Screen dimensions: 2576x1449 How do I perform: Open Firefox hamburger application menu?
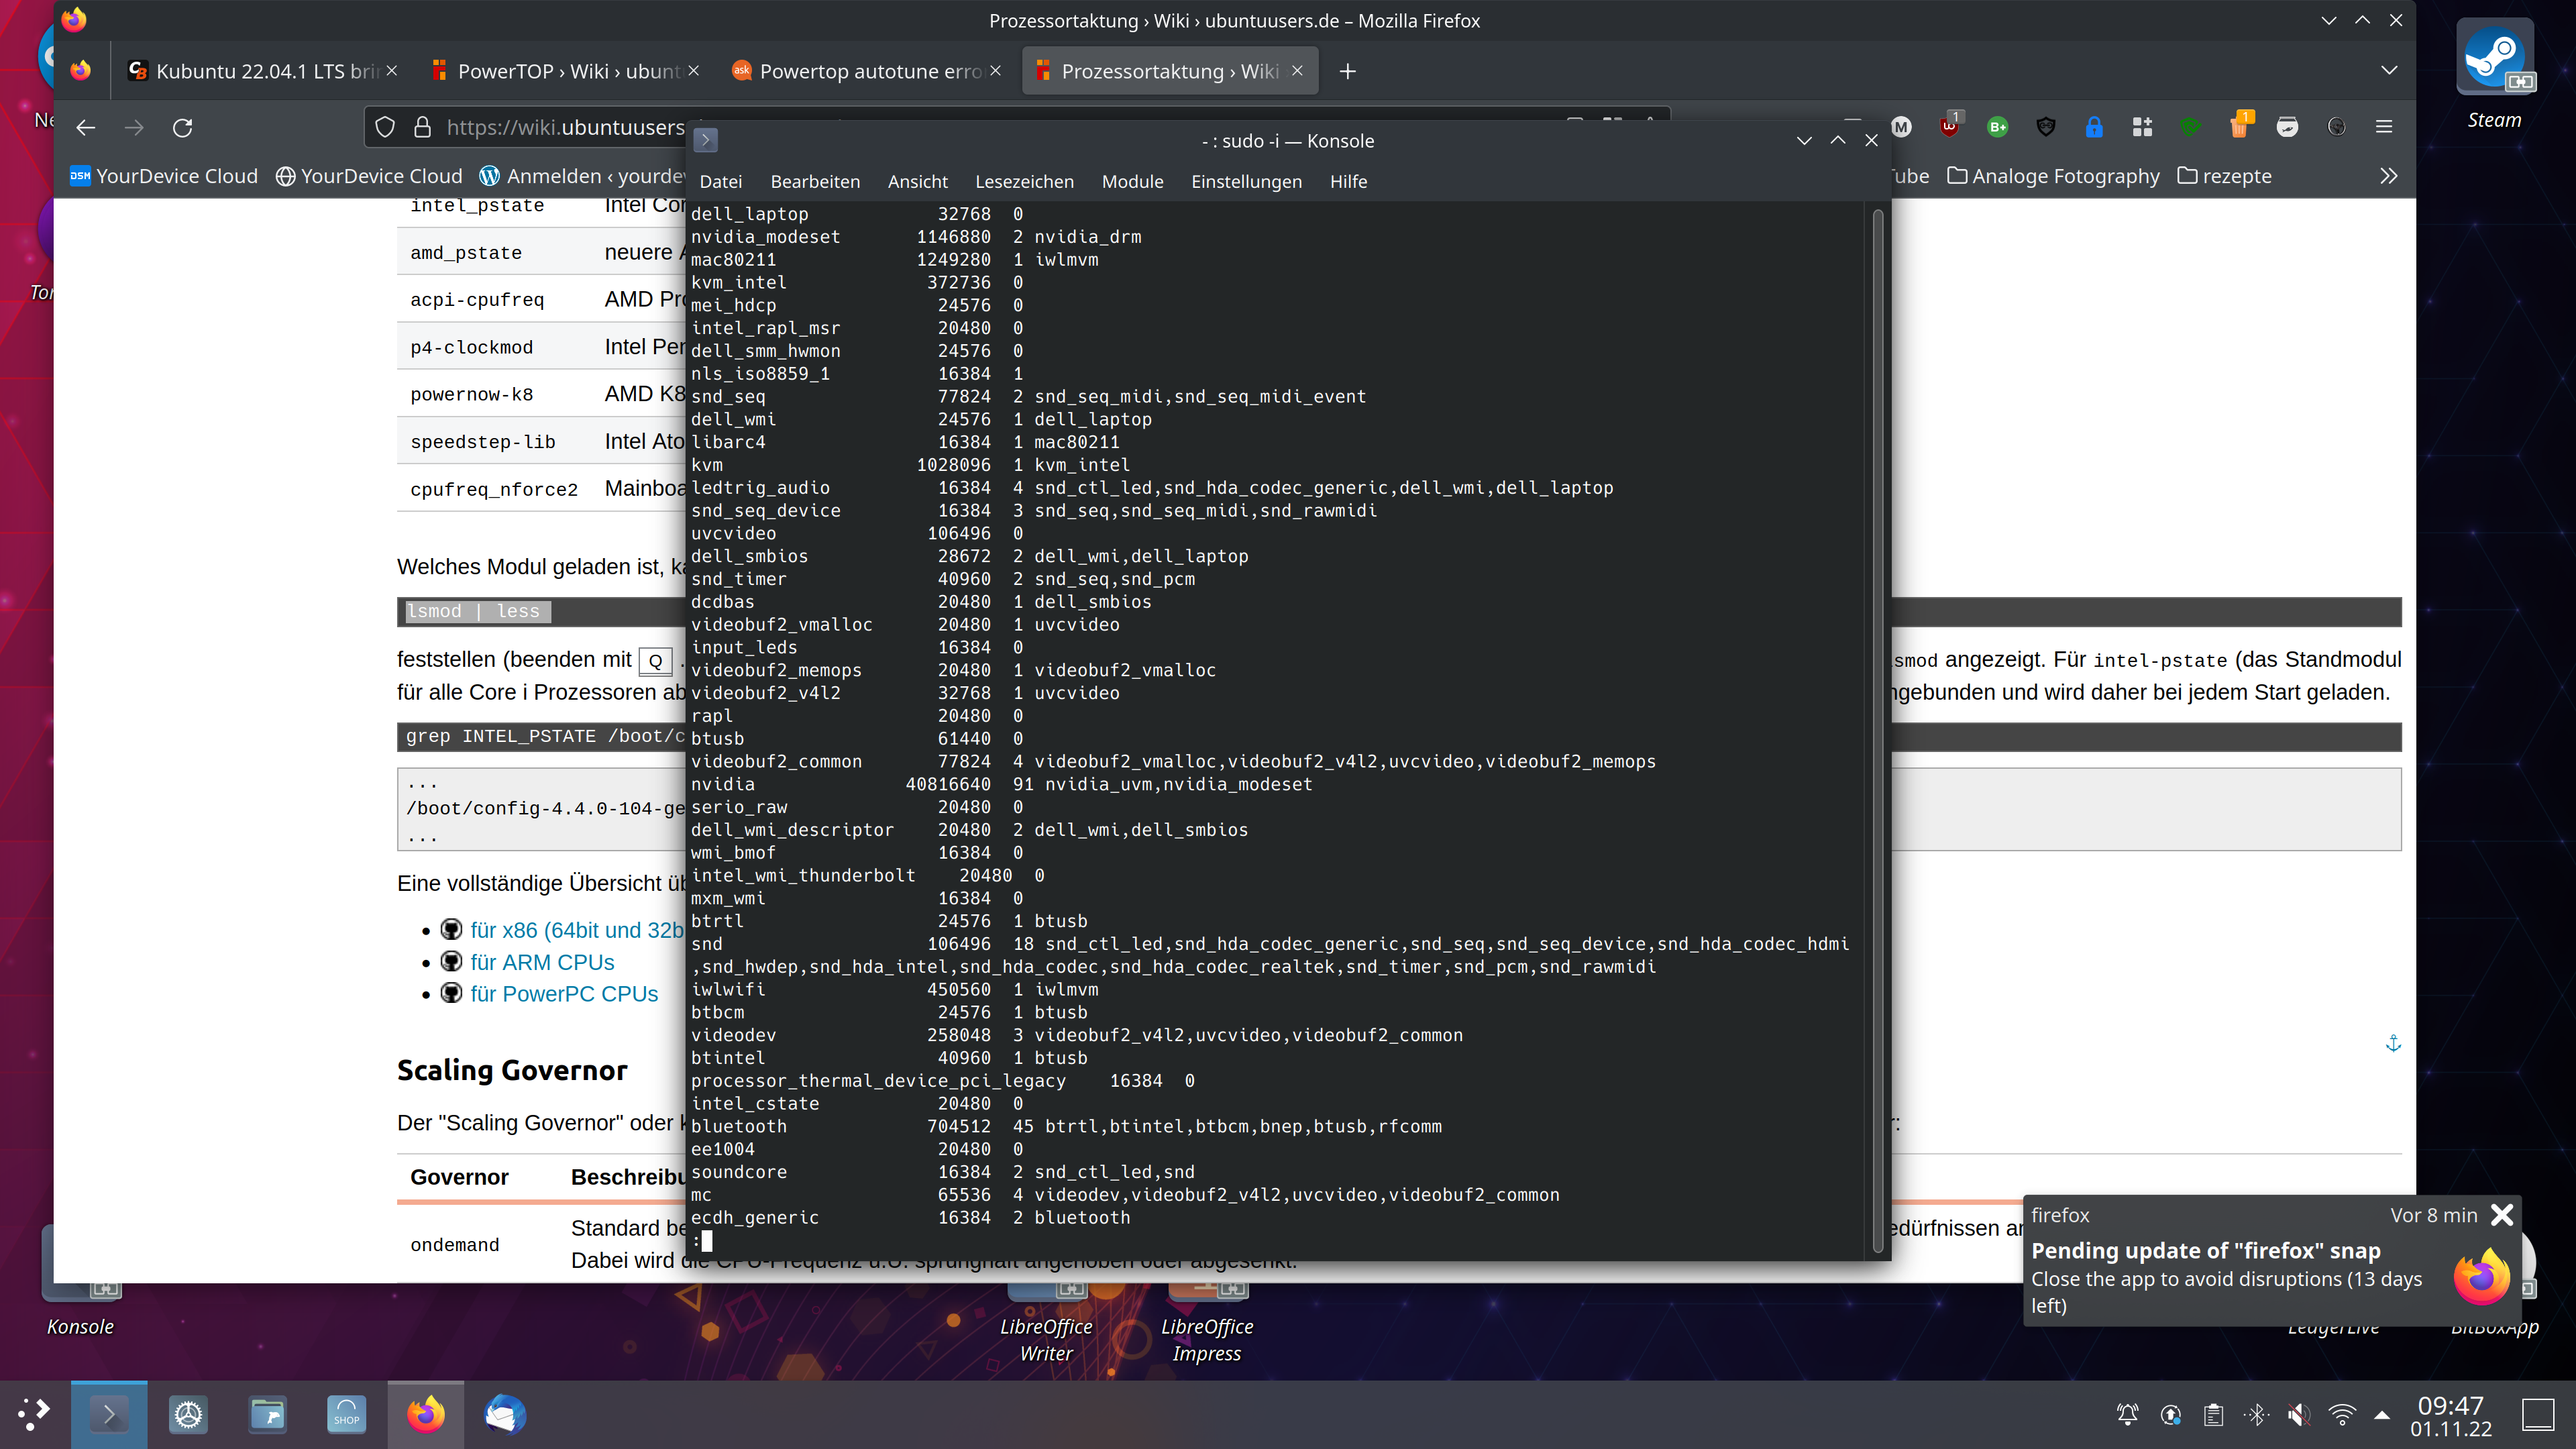pos(2384,127)
